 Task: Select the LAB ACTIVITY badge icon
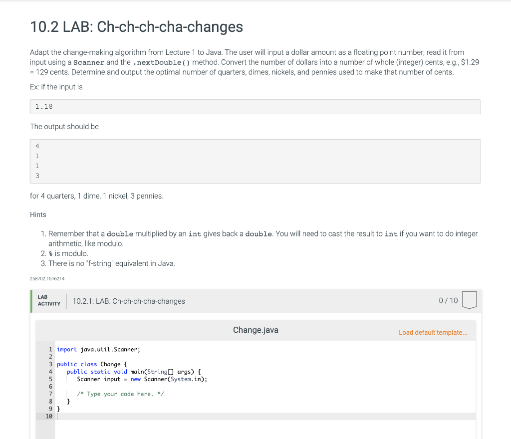tap(48, 300)
